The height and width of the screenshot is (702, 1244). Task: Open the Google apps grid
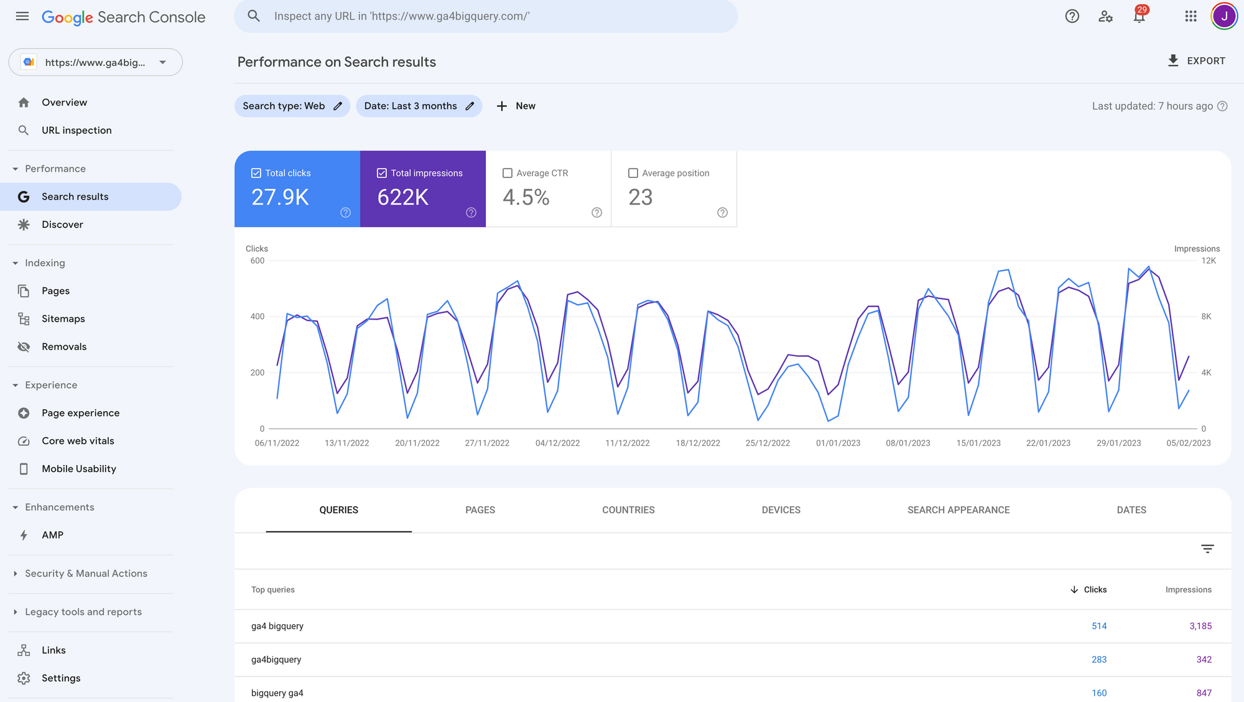[x=1191, y=16]
